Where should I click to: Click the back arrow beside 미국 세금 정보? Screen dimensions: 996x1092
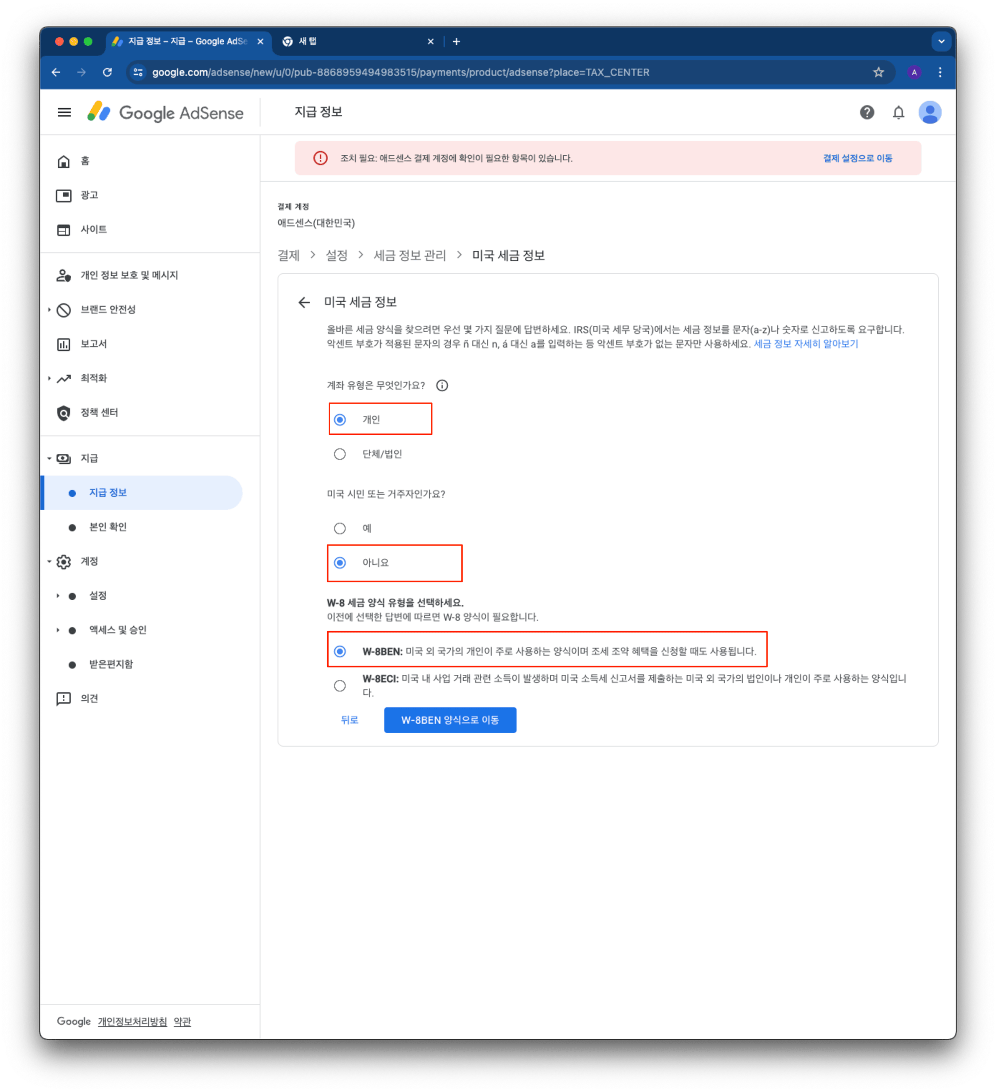pyautogui.click(x=304, y=302)
